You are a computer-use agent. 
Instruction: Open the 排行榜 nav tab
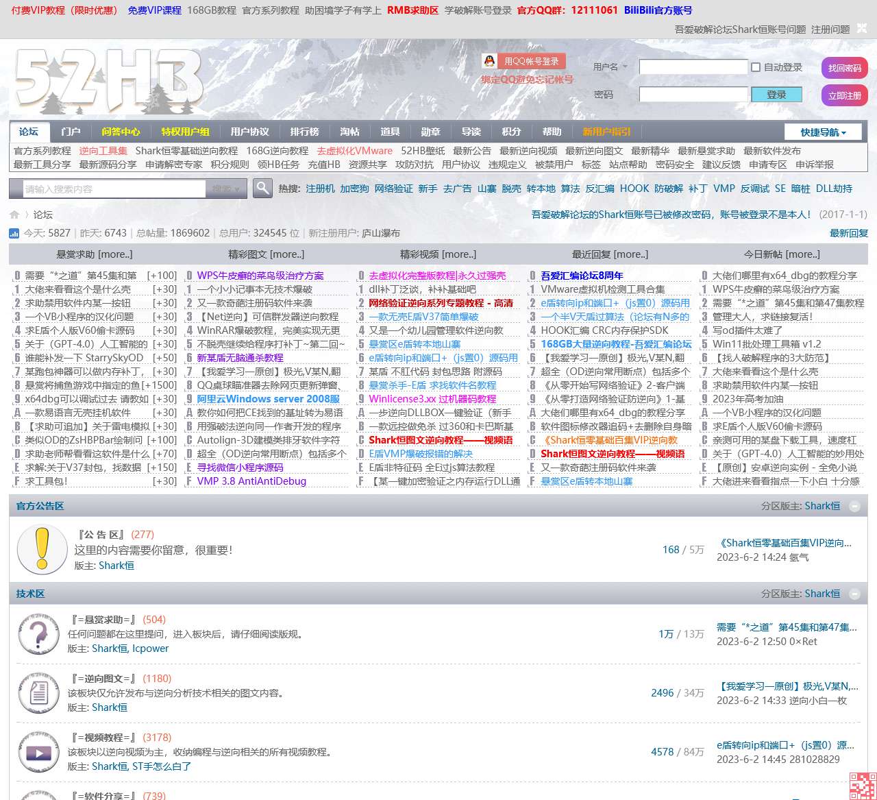pyautogui.click(x=304, y=132)
